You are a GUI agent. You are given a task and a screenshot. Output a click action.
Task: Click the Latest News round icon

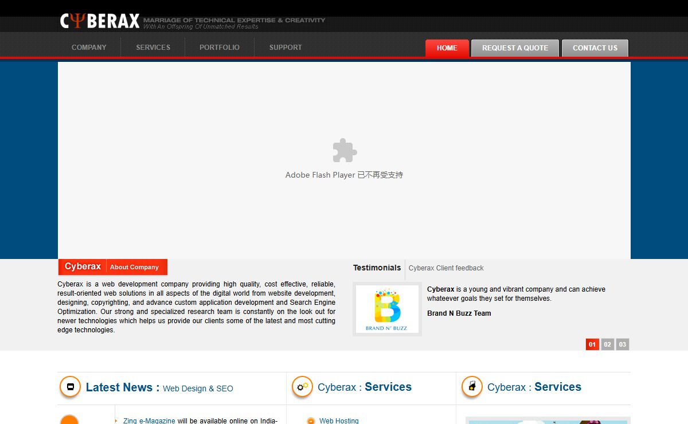[70, 387]
